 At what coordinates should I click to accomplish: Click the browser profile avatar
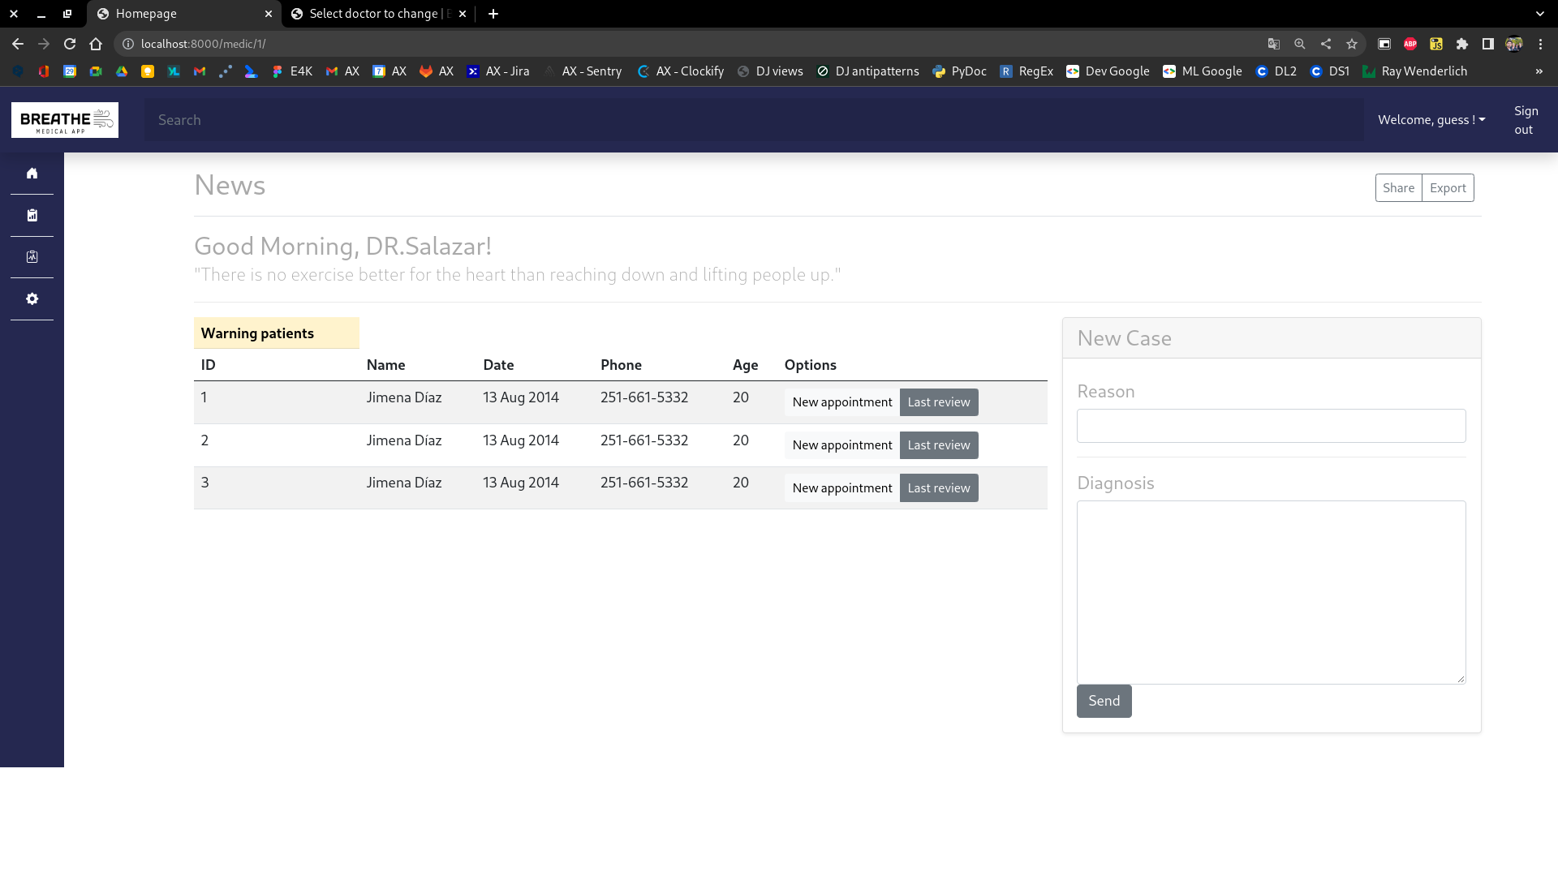tap(1514, 44)
